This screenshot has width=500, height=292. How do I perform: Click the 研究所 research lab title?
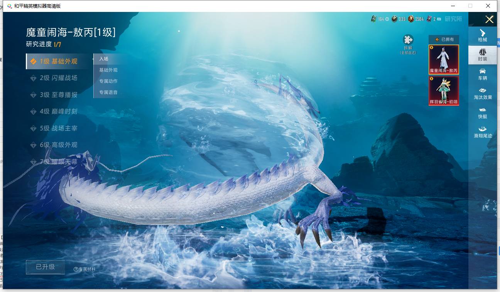click(x=453, y=19)
